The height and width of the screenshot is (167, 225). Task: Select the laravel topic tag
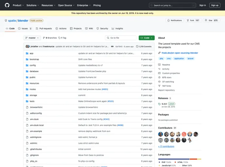tap(190, 58)
